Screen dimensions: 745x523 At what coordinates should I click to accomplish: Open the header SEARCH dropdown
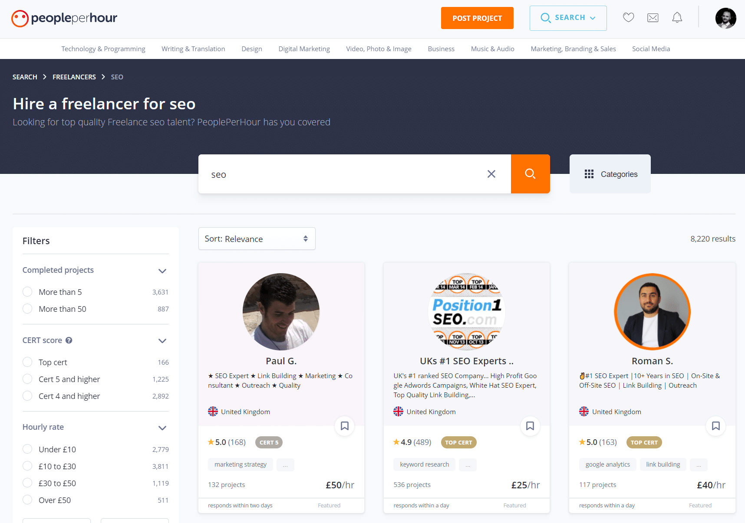[x=568, y=18]
